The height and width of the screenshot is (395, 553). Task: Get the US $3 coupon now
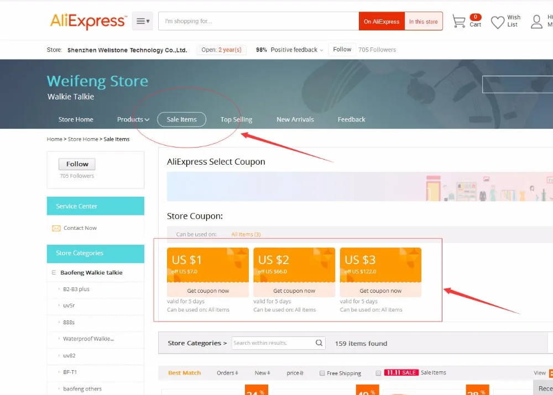click(380, 291)
